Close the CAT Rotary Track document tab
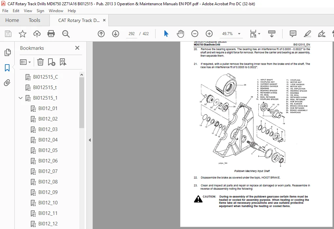This screenshot has width=334, height=229. point(104,20)
